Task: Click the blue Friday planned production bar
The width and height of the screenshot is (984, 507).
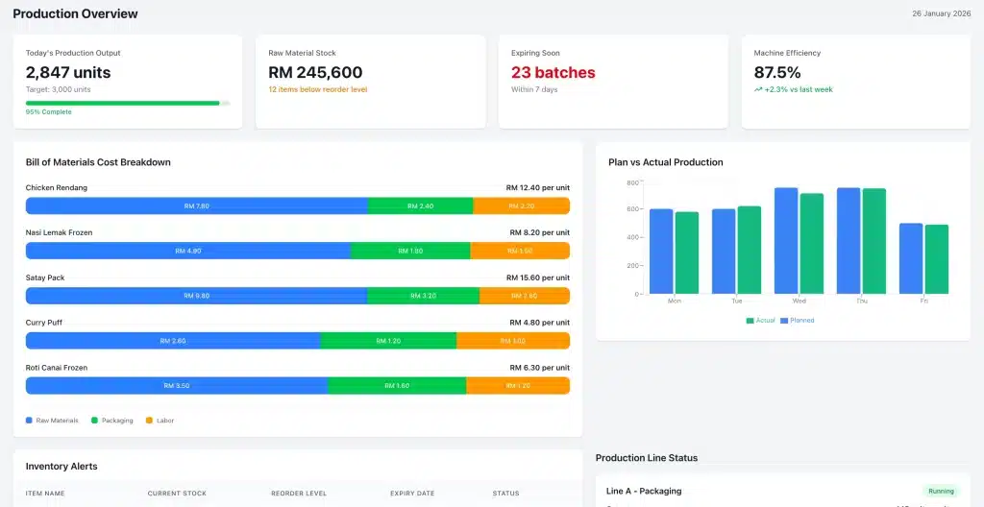Action: pyautogui.click(x=911, y=258)
